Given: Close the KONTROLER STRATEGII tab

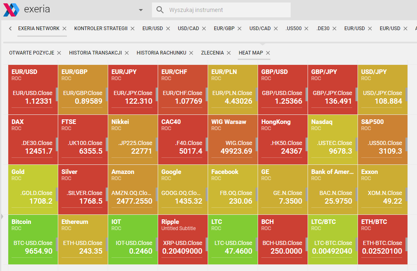Looking at the screenshot, I should tap(133, 29).
